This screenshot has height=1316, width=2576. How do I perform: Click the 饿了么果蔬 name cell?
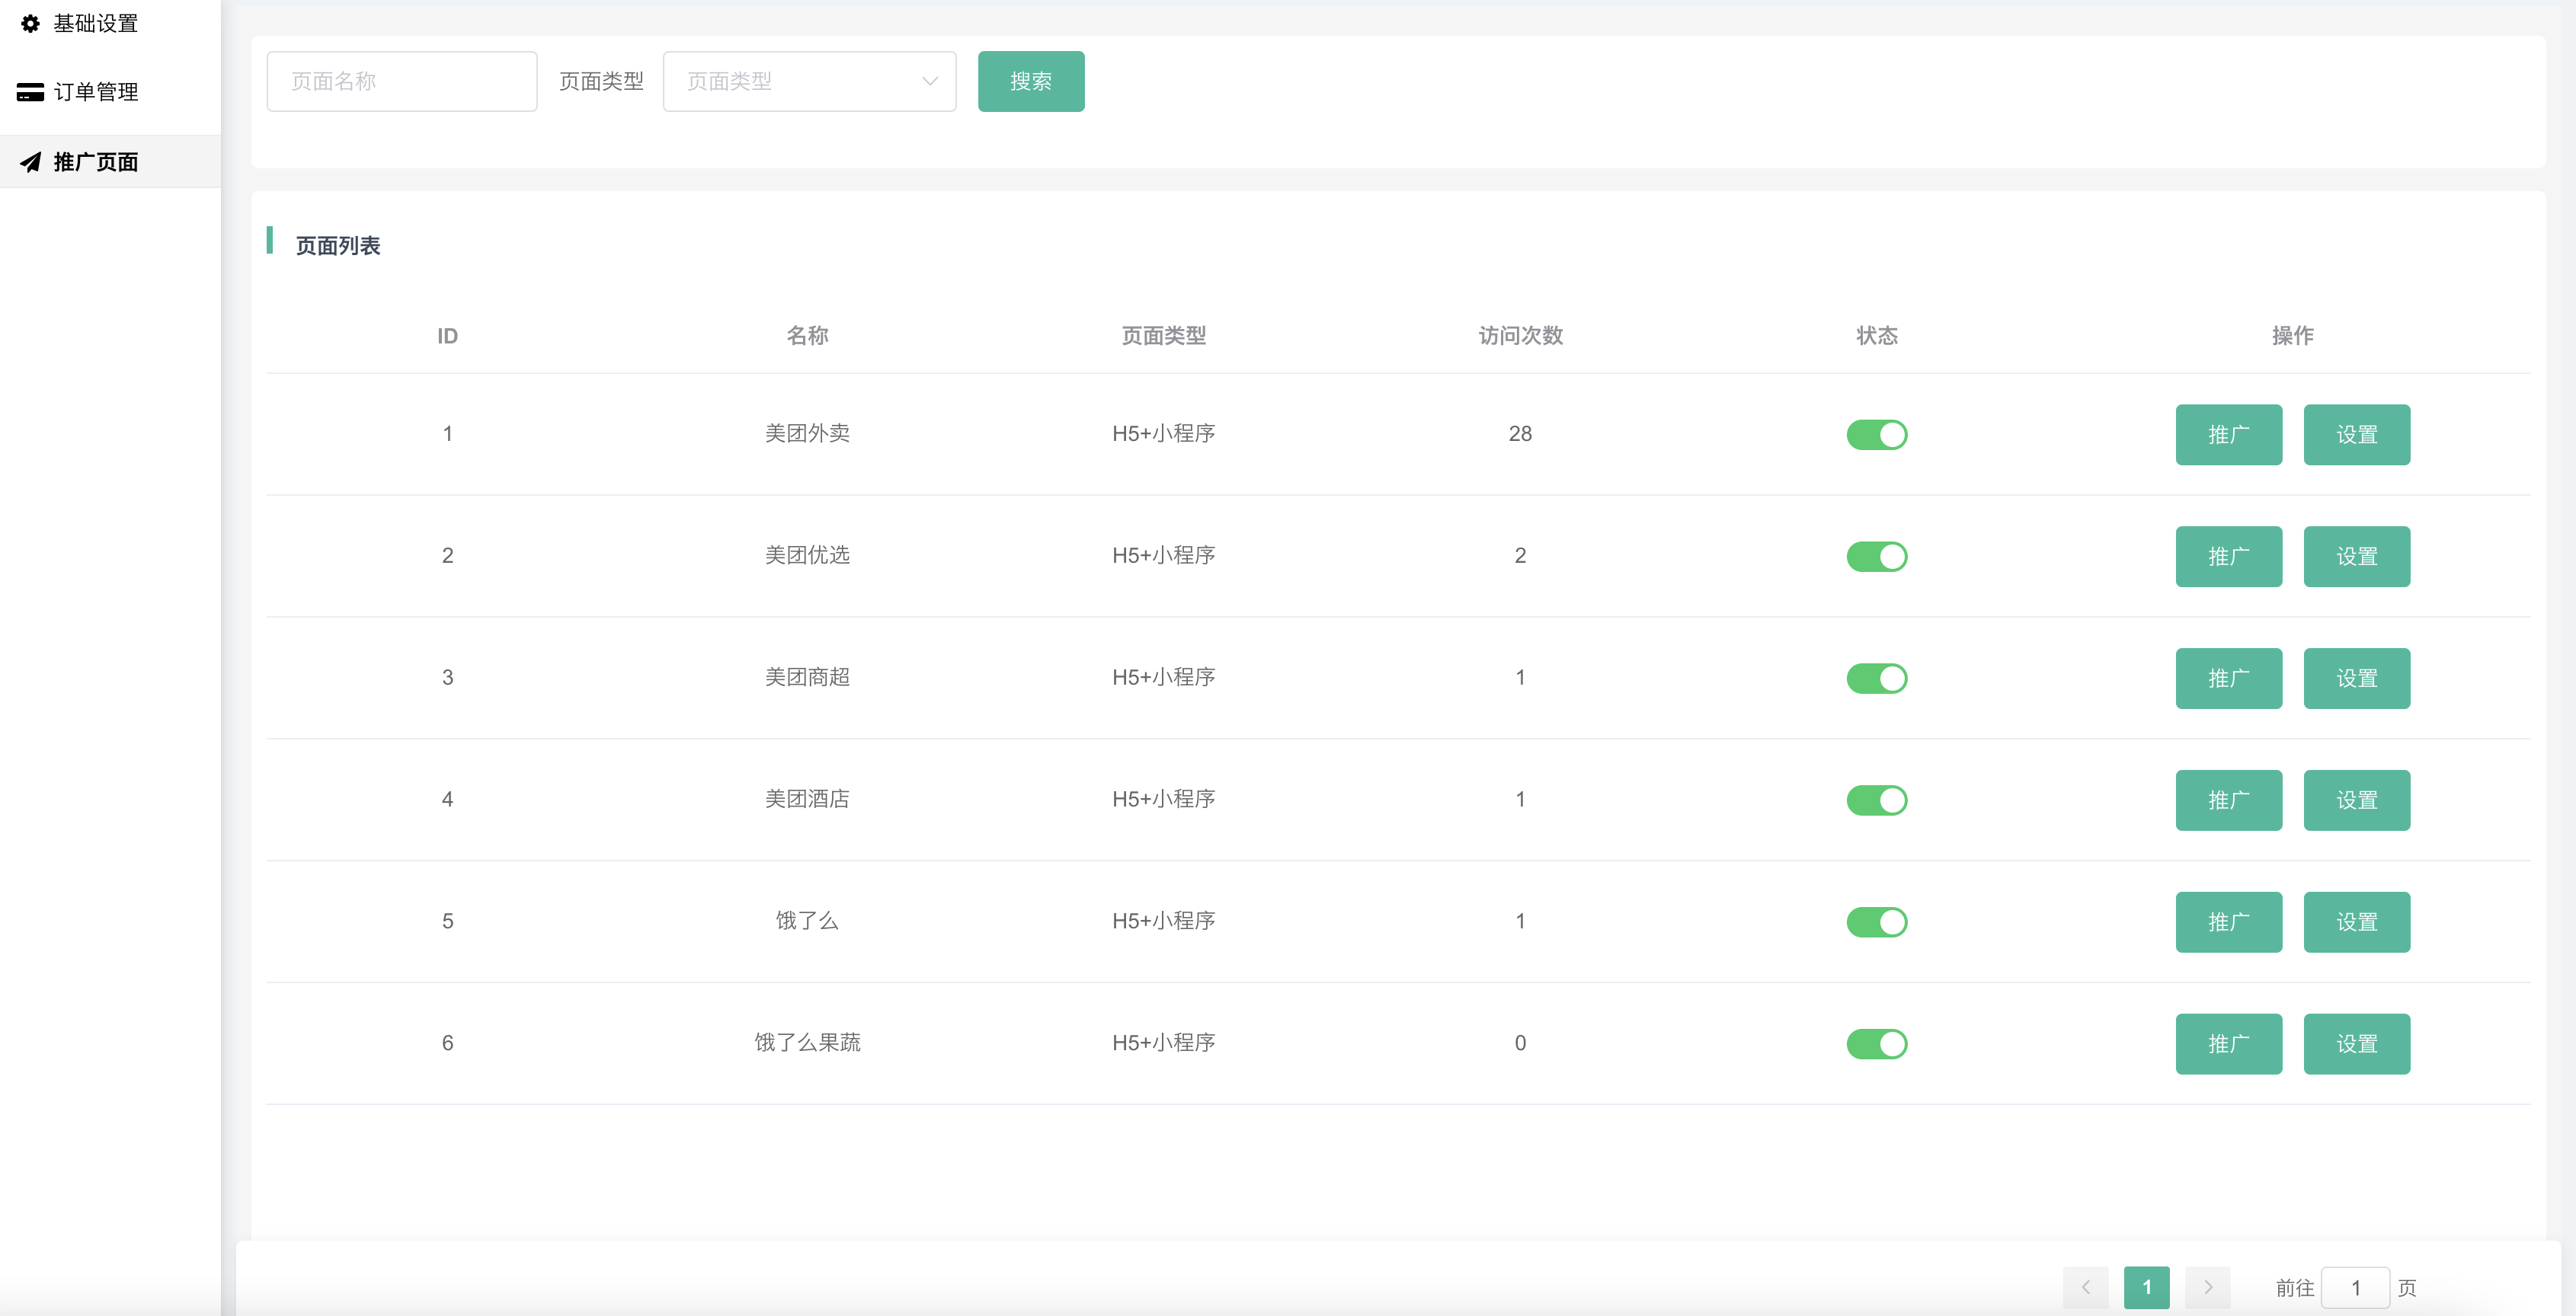tap(807, 1043)
